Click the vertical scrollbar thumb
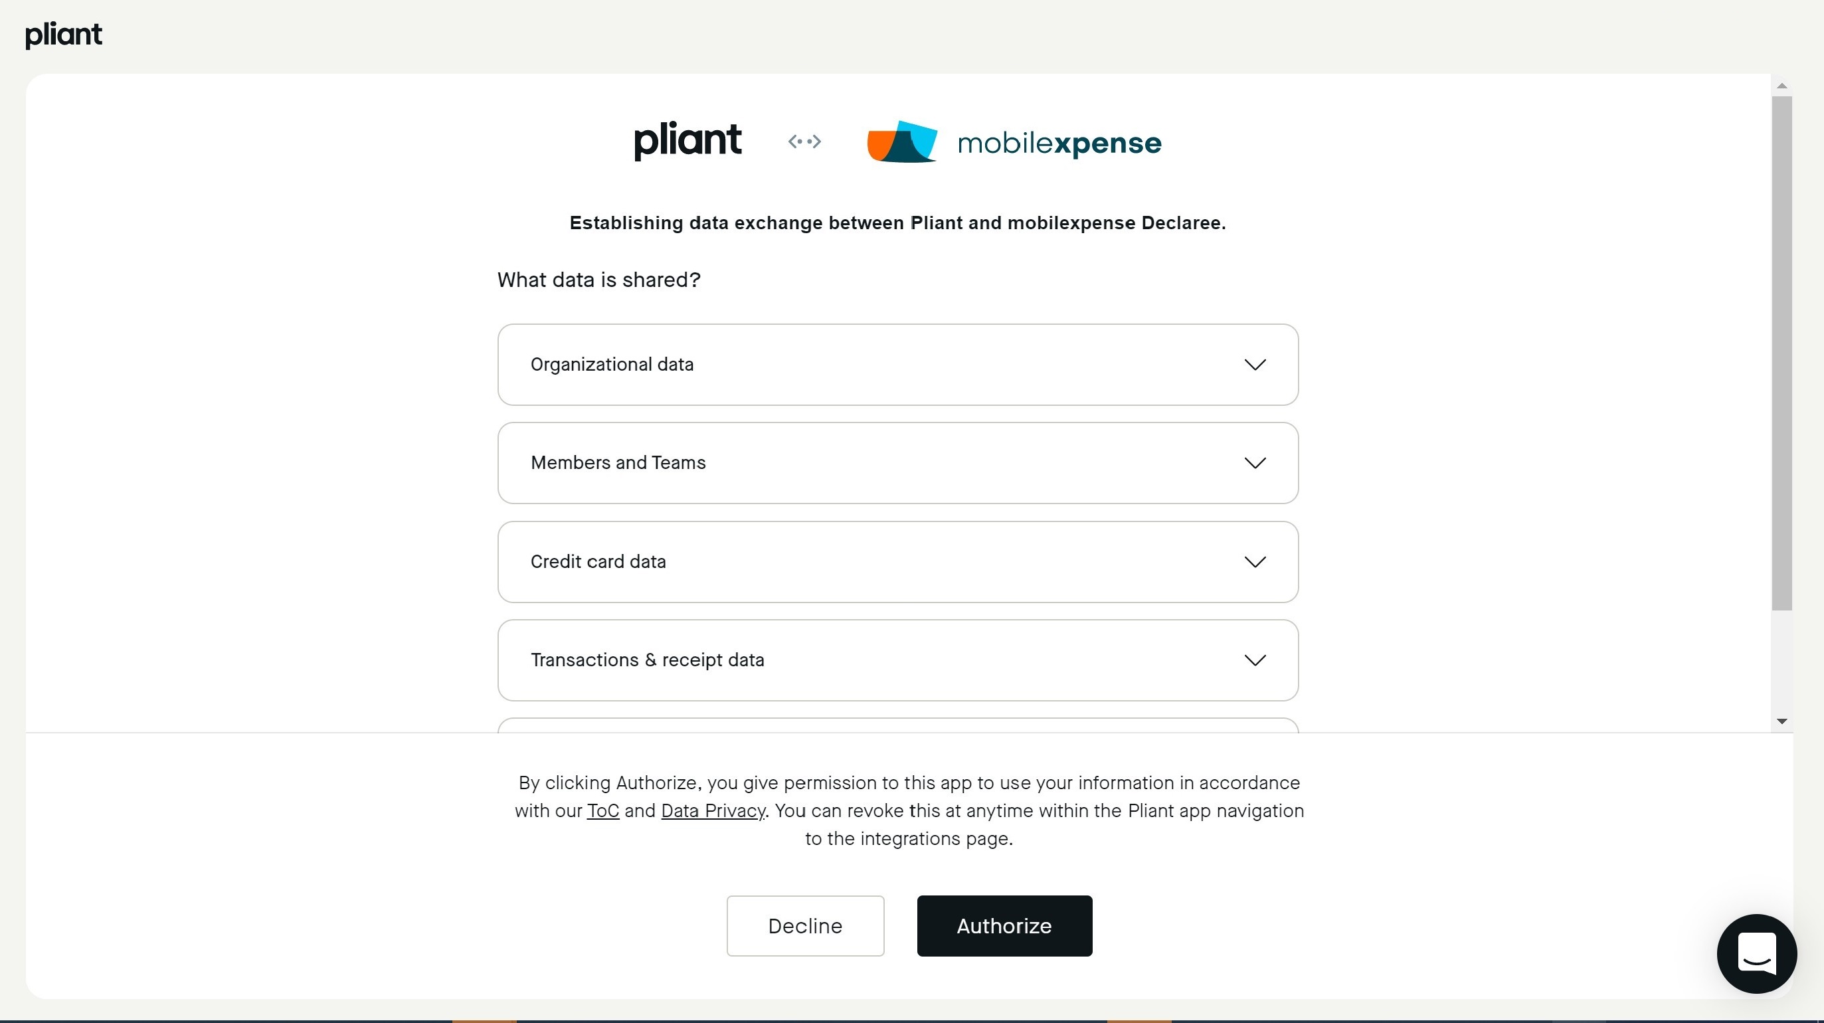This screenshot has width=1824, height=1023. 1781,353
